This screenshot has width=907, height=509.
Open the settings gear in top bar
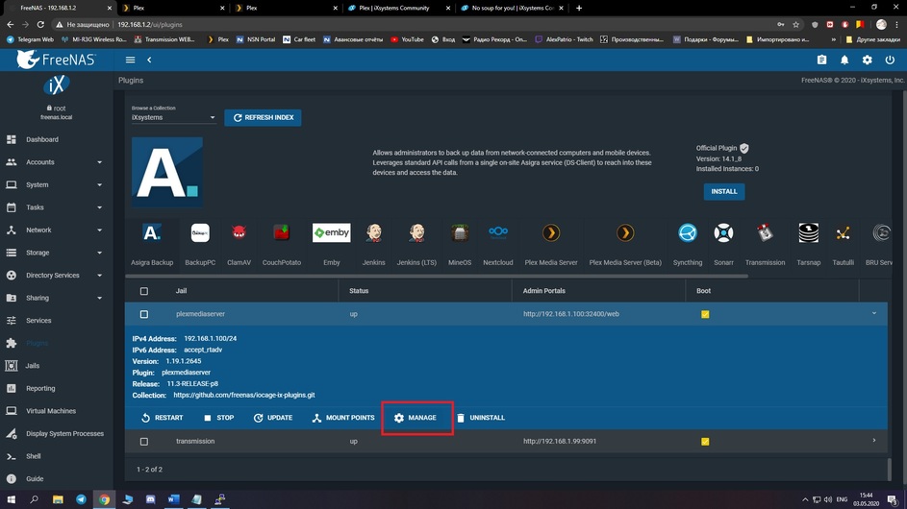coord(868,60)
